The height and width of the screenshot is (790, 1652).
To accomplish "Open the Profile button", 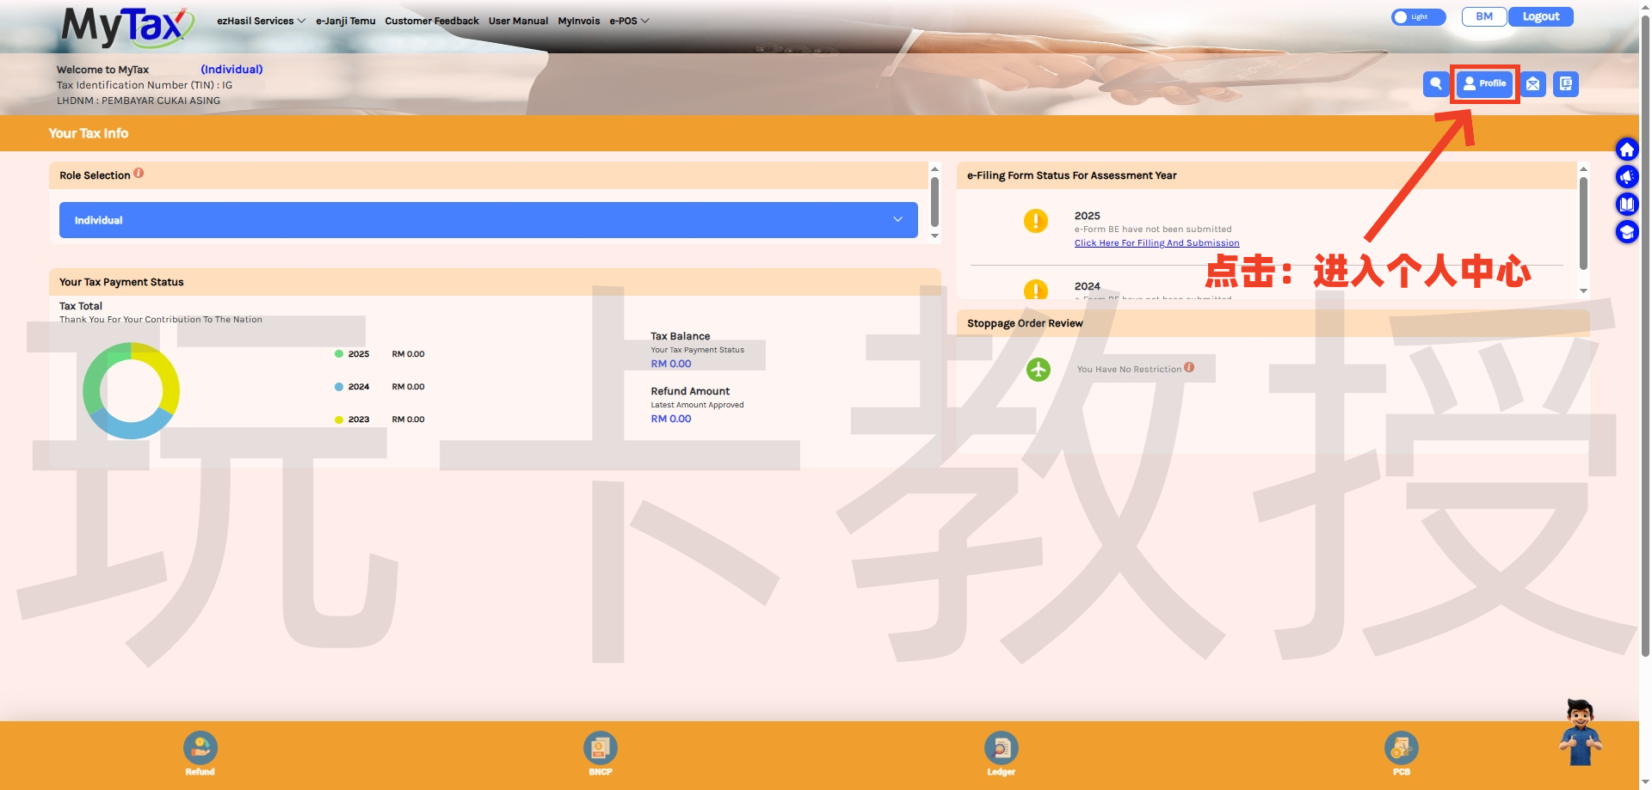I will pyautogui.click(x=1485, y=84).
